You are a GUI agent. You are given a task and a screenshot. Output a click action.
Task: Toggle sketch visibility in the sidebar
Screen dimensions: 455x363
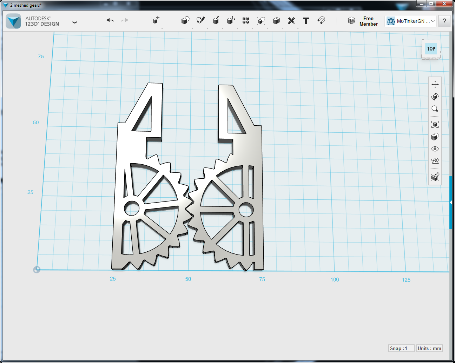(435, 161)
